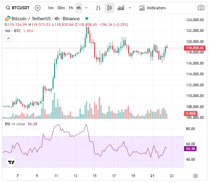
Task: Expand the timeframe dropdown arrow
Action: coord(86,8)
